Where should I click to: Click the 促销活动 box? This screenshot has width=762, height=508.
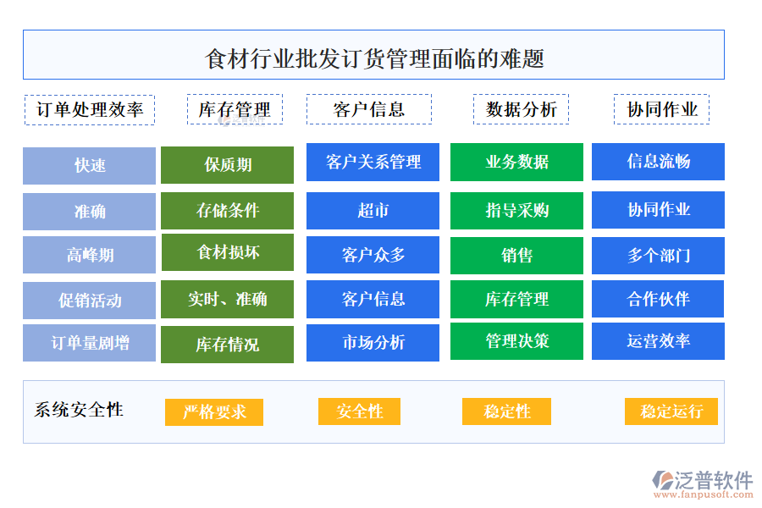pyautogui.click(x=90, y=301)
